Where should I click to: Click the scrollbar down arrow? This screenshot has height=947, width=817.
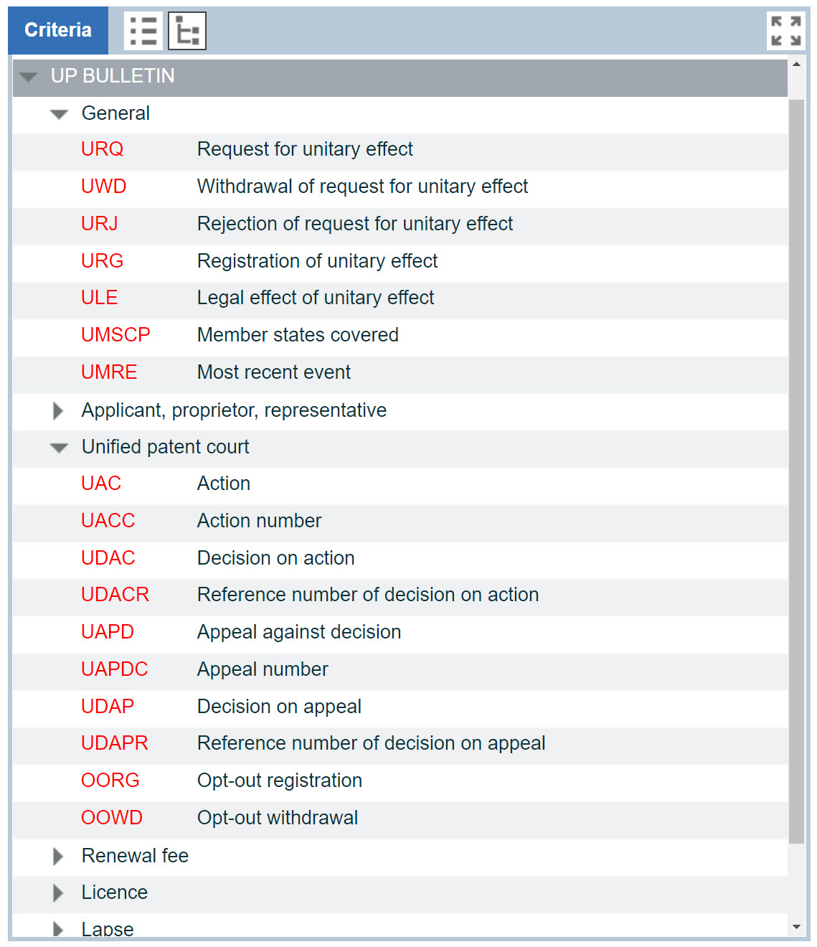coord(796,927)
